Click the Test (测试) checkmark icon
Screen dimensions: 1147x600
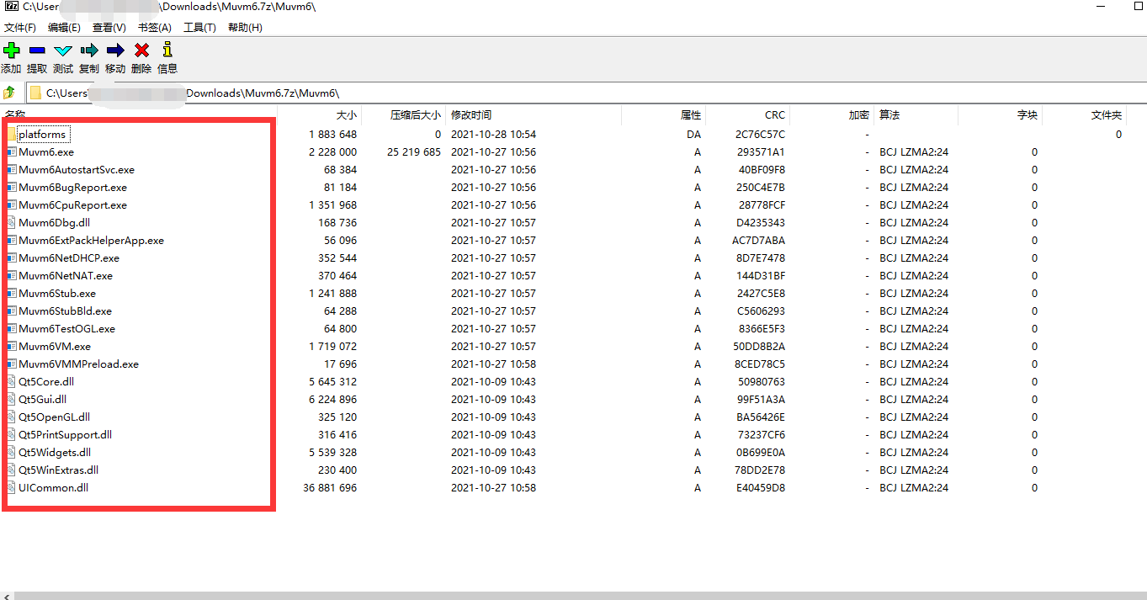point(63,50)
